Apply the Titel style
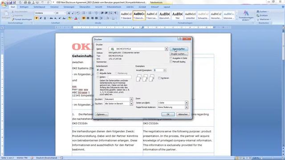This screenshot has height=160, width=285. pyautogui.click(x=177, y=16)
